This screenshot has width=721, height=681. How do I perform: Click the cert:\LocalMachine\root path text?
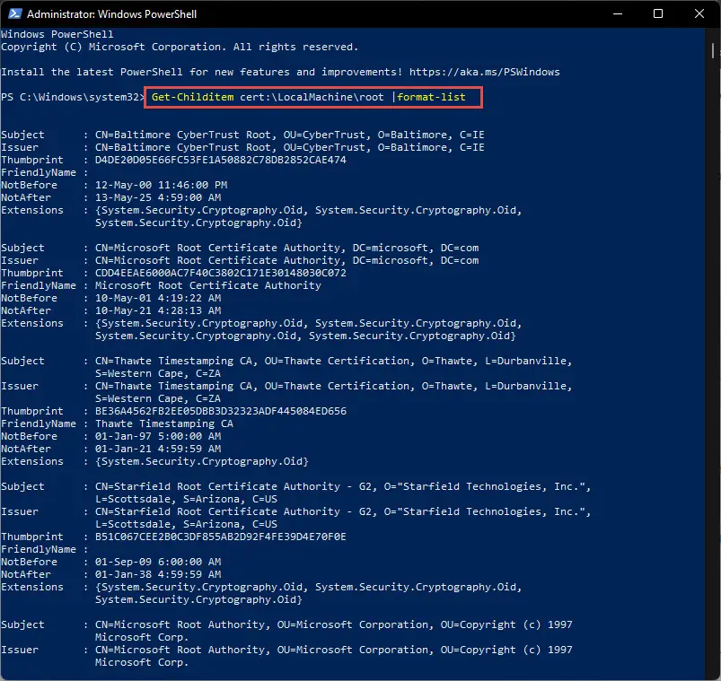[312, 97]
